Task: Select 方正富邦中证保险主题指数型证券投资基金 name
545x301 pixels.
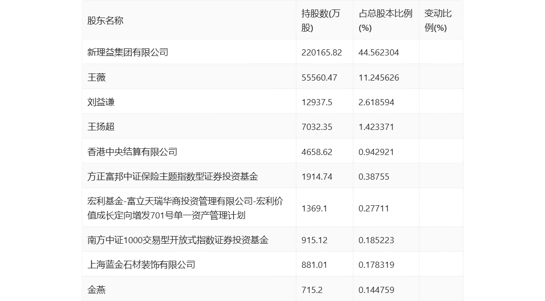Action: pyautogui.click(x=173, y=176)
